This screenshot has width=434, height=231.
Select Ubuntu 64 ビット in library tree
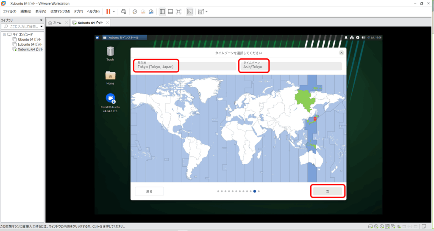(29, 39)
